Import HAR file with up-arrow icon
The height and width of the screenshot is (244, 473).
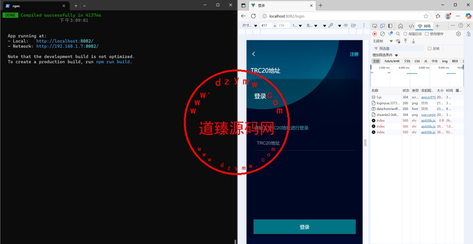coord(406,41)
